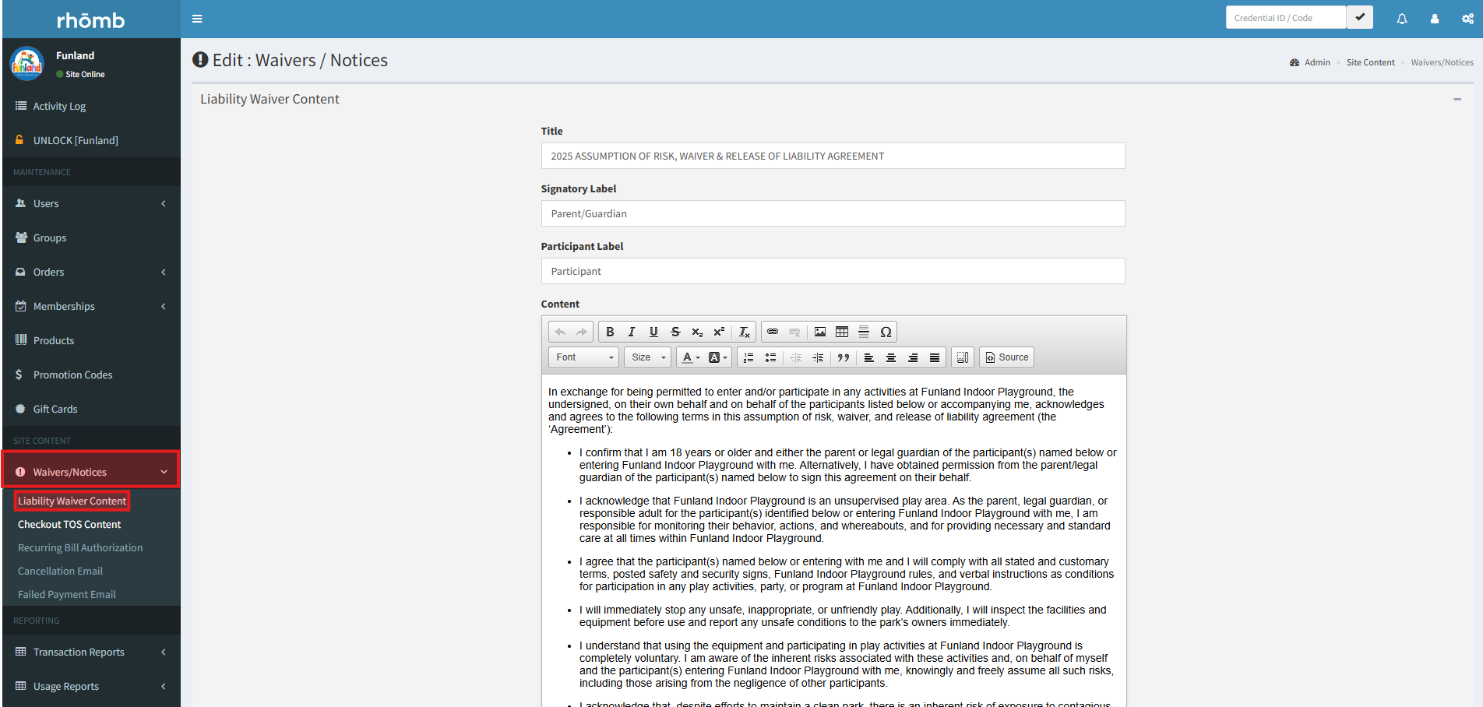Increase the indent of the paragraph

point(818,357)
